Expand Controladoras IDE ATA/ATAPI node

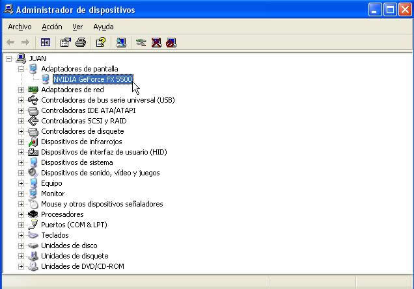click(21, 110)
